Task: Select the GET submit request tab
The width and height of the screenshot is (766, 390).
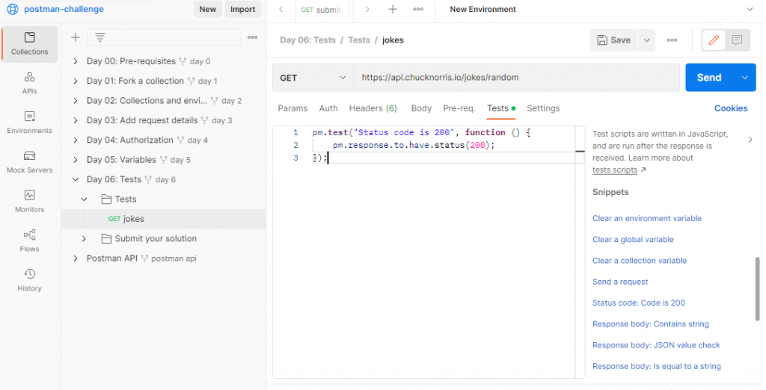Action: [321, 9]
